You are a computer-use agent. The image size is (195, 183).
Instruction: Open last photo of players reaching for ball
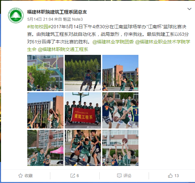pos(120,148)
